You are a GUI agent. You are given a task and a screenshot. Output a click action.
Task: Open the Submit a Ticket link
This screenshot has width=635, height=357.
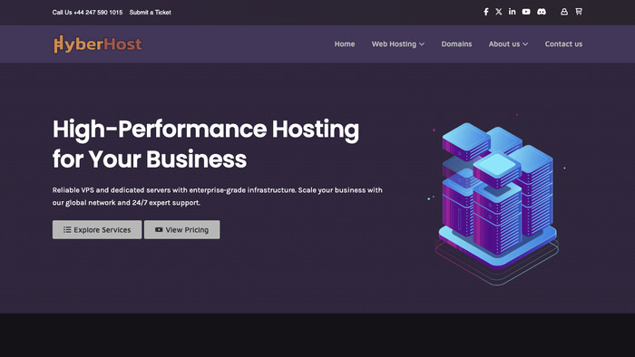(x=151, y=13)
